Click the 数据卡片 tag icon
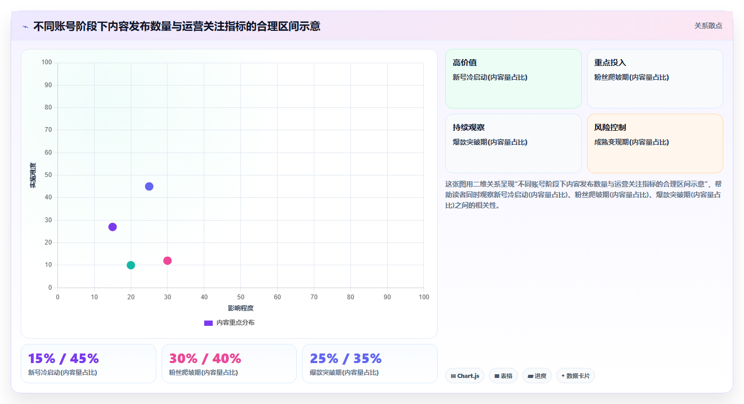Image resolution: width=744 pixels, height=404 pixels. [x=563, y=376]
